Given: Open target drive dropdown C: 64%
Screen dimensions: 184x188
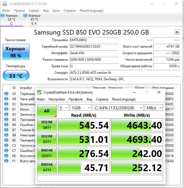Looking at the screenshot, I should (x=118, y=108).
